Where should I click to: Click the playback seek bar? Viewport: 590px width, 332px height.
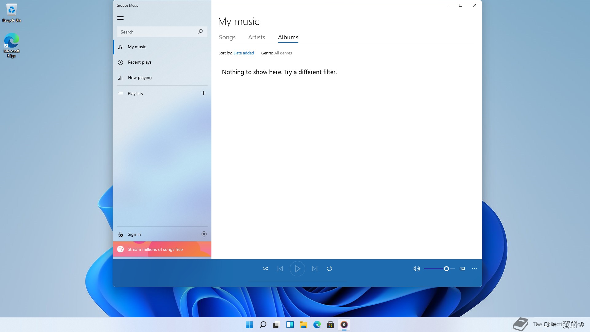pyautogui.click(x=297, y=281)
